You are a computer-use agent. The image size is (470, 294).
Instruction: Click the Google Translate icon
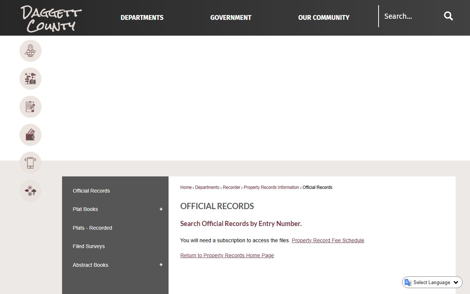[408, 282]
